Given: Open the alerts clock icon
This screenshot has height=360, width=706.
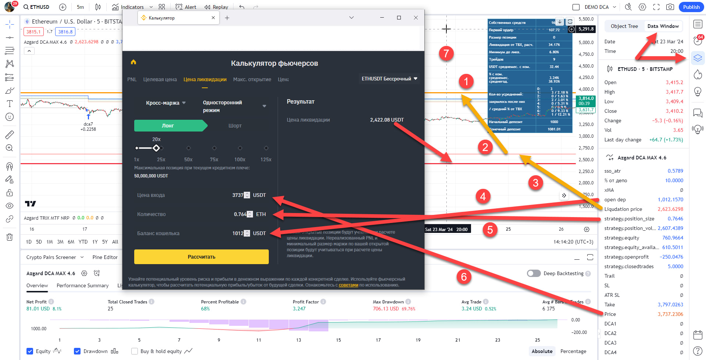Looking at the screenshot, I should [x=698, y=40].
